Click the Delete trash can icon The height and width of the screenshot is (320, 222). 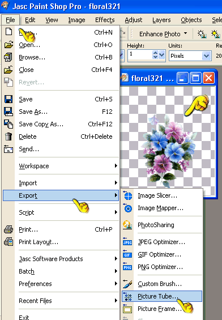tap(8, 136)
